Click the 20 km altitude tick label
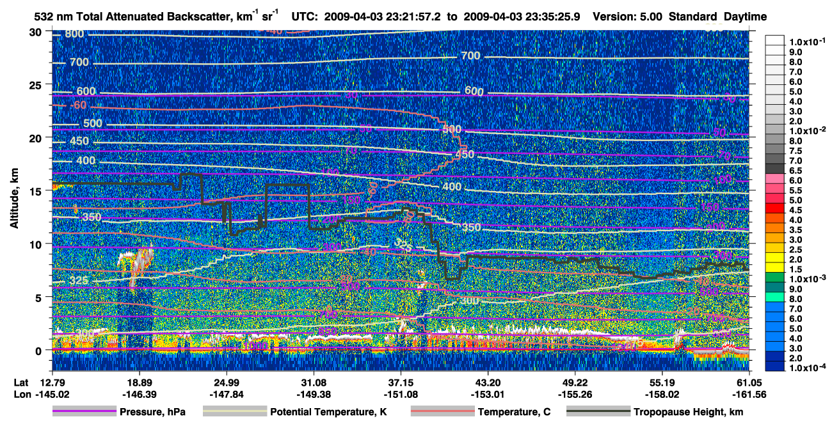 pyautogui.click(x=36, y=138)
